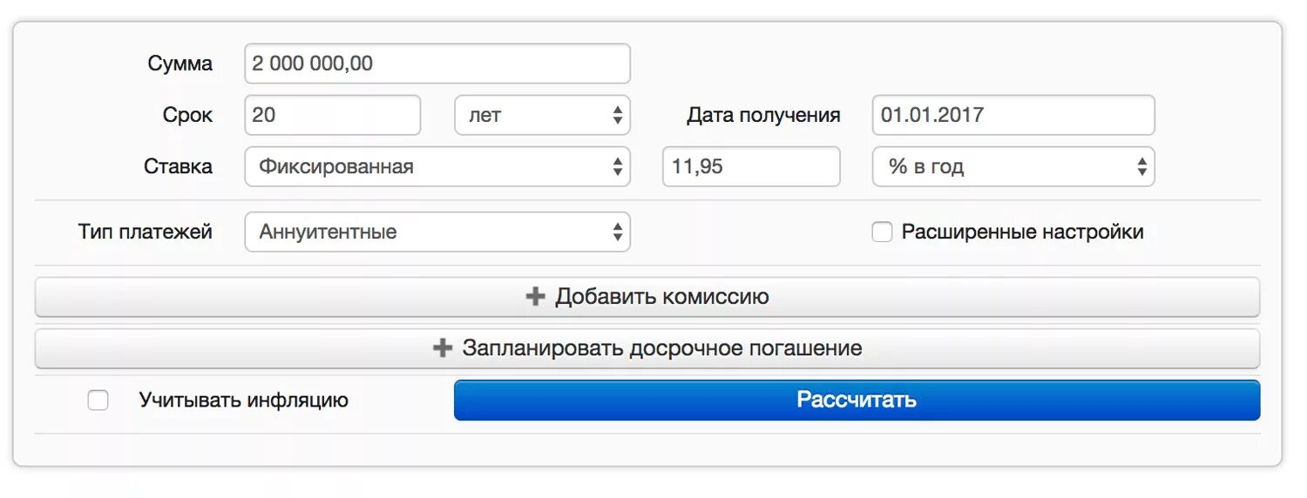This screenshot has width=1307, height=498.
Task: Click the Дата получения date field
Action: tap(1012, 115)
